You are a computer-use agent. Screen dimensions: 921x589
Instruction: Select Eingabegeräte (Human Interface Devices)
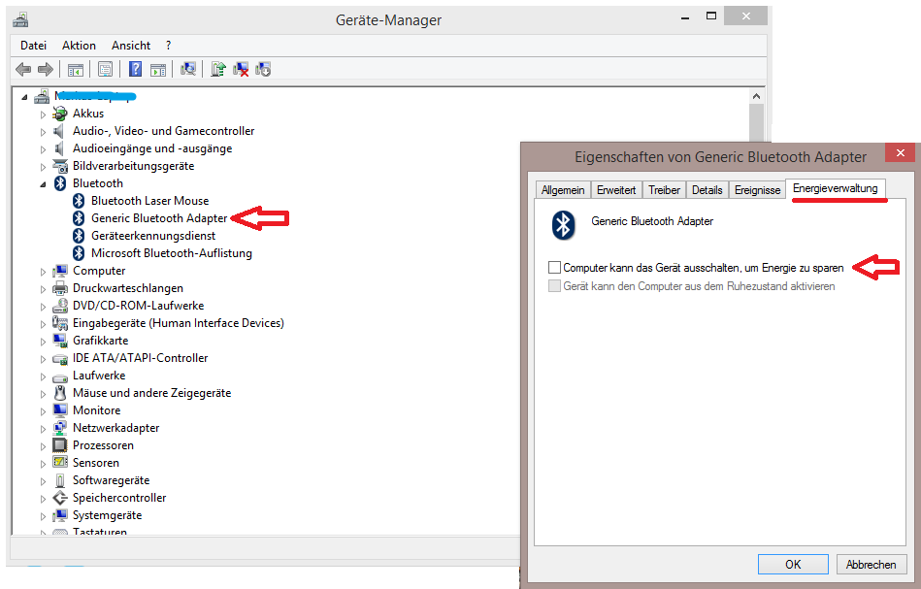178,323
